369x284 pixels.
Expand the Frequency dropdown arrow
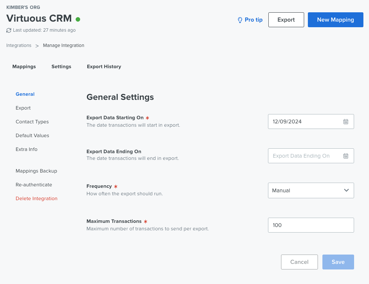pyautogui.click(x=346, y=190)
